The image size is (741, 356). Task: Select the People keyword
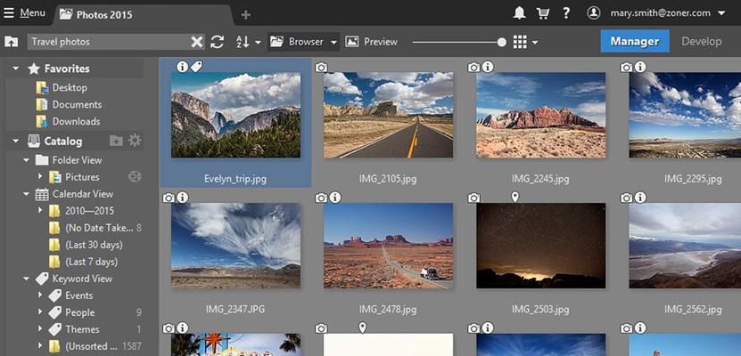click(x=80, y=312)
